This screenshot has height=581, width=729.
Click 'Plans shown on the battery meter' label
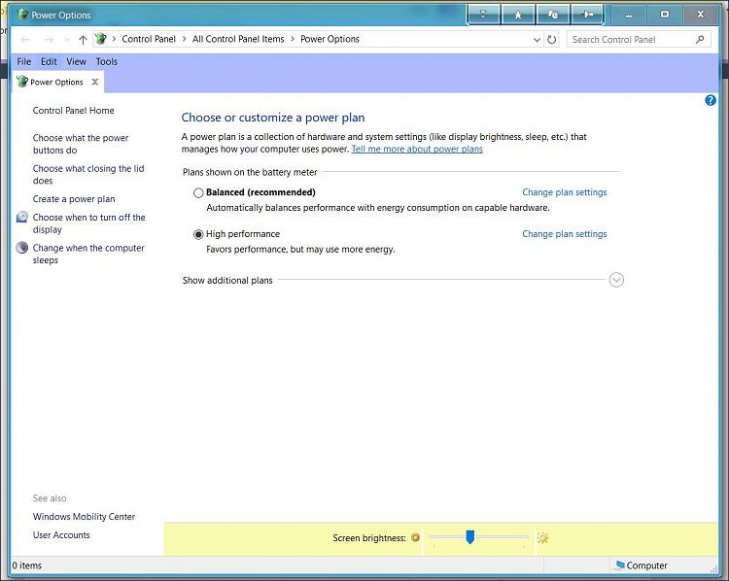[x=250, y=172]
